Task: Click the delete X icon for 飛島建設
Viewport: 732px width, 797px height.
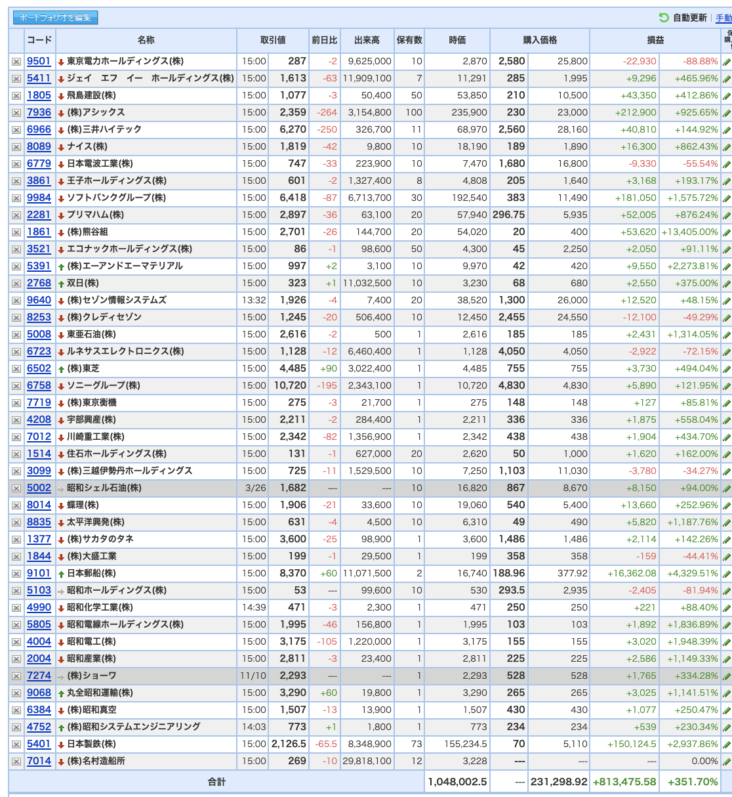Action: [16, 96]
